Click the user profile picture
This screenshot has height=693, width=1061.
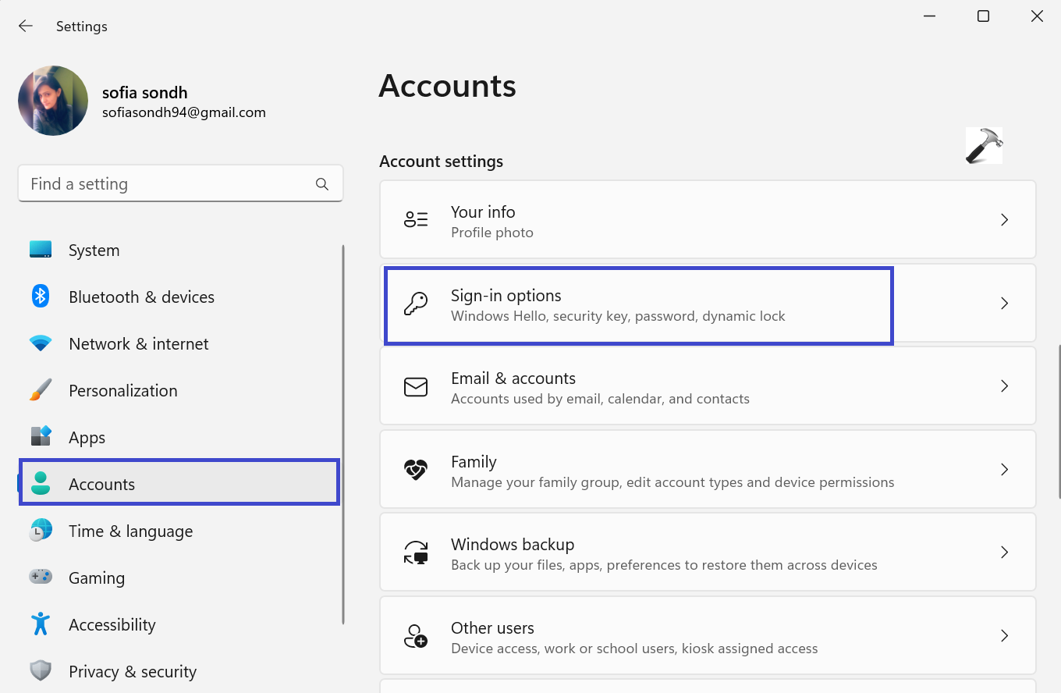click(53, 101)
